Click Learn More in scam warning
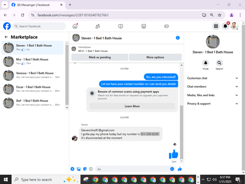 click(132, 106)
